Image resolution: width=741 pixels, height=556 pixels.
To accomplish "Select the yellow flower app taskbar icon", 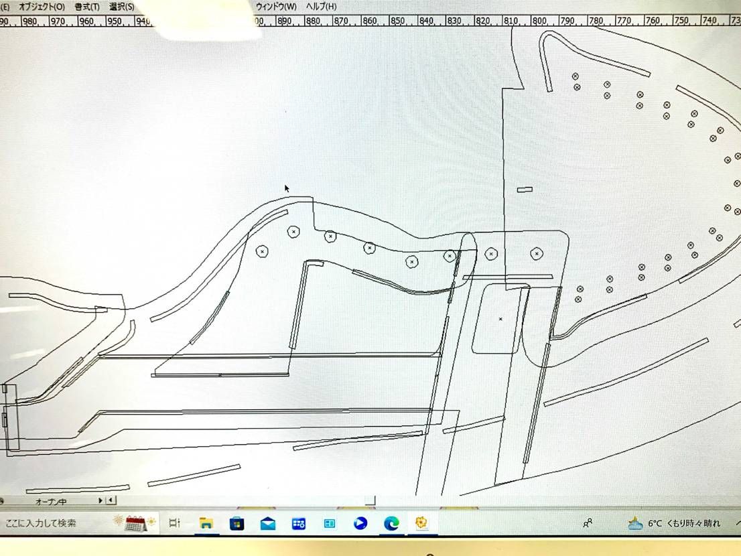I will point(421,523).
